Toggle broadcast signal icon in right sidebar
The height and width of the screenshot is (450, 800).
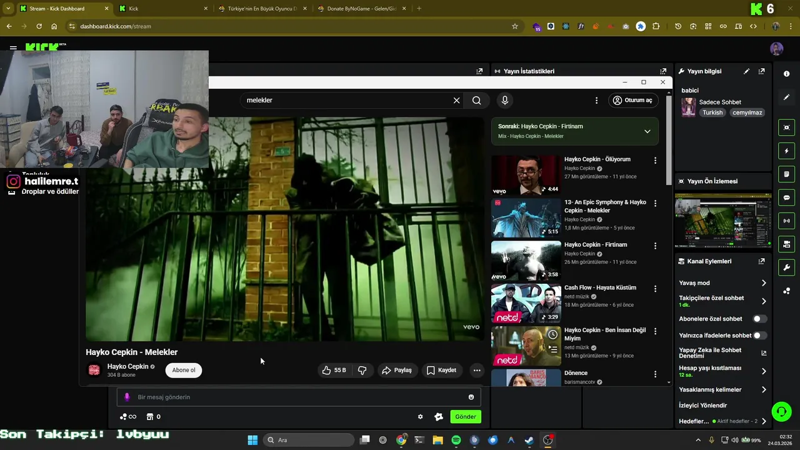[786, 221]
